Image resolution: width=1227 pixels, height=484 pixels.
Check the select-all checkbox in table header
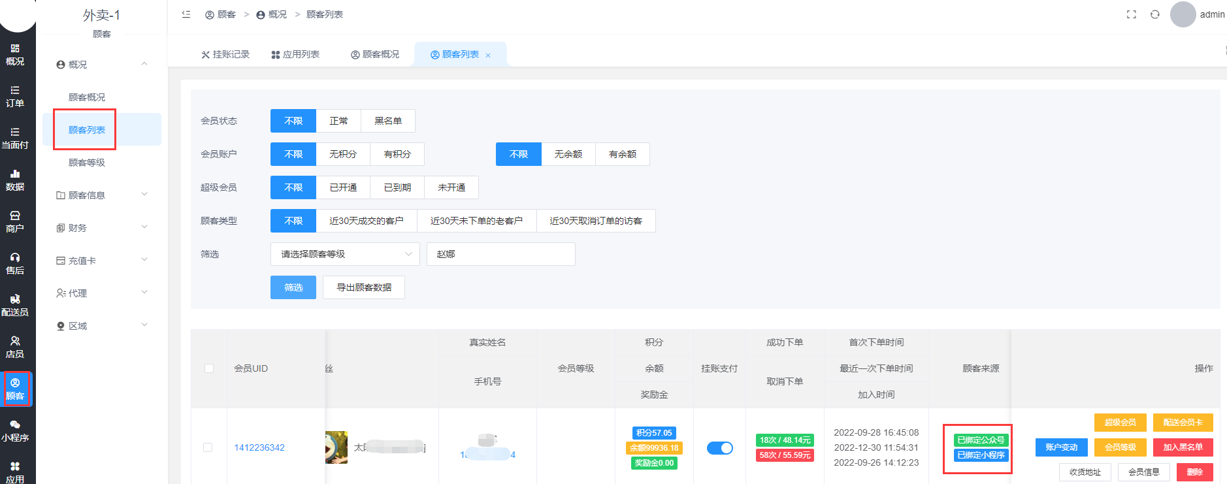pos(209,368)
